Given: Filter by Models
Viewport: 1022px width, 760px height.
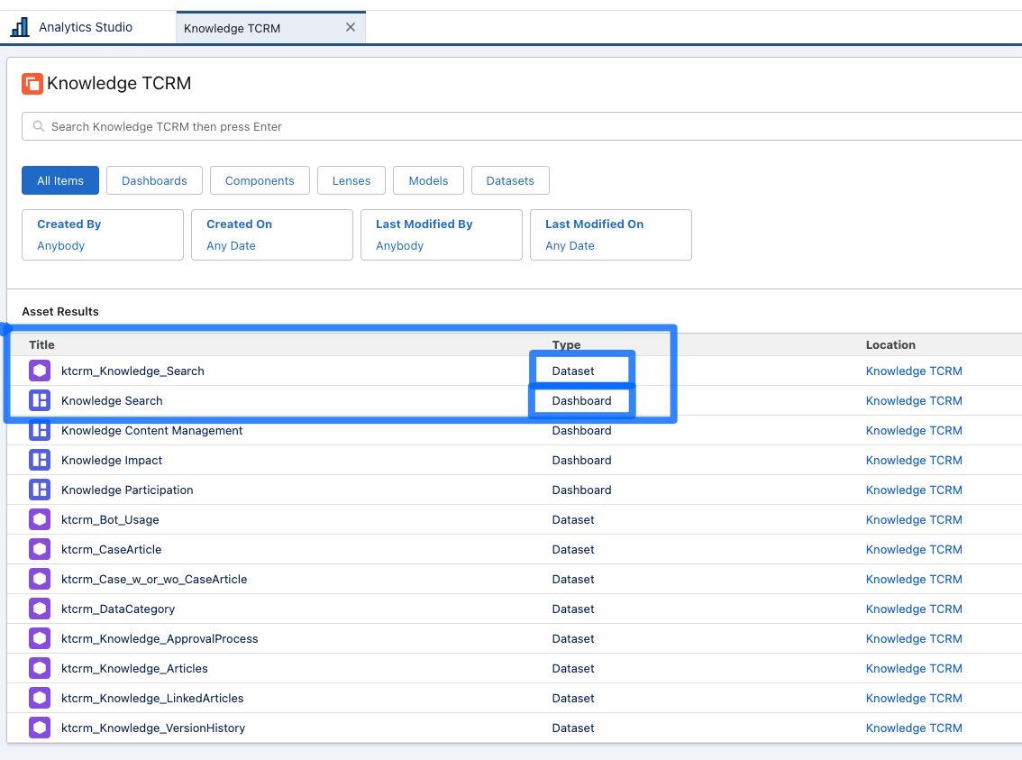Looking at the screenshot, I should [428, 180].
